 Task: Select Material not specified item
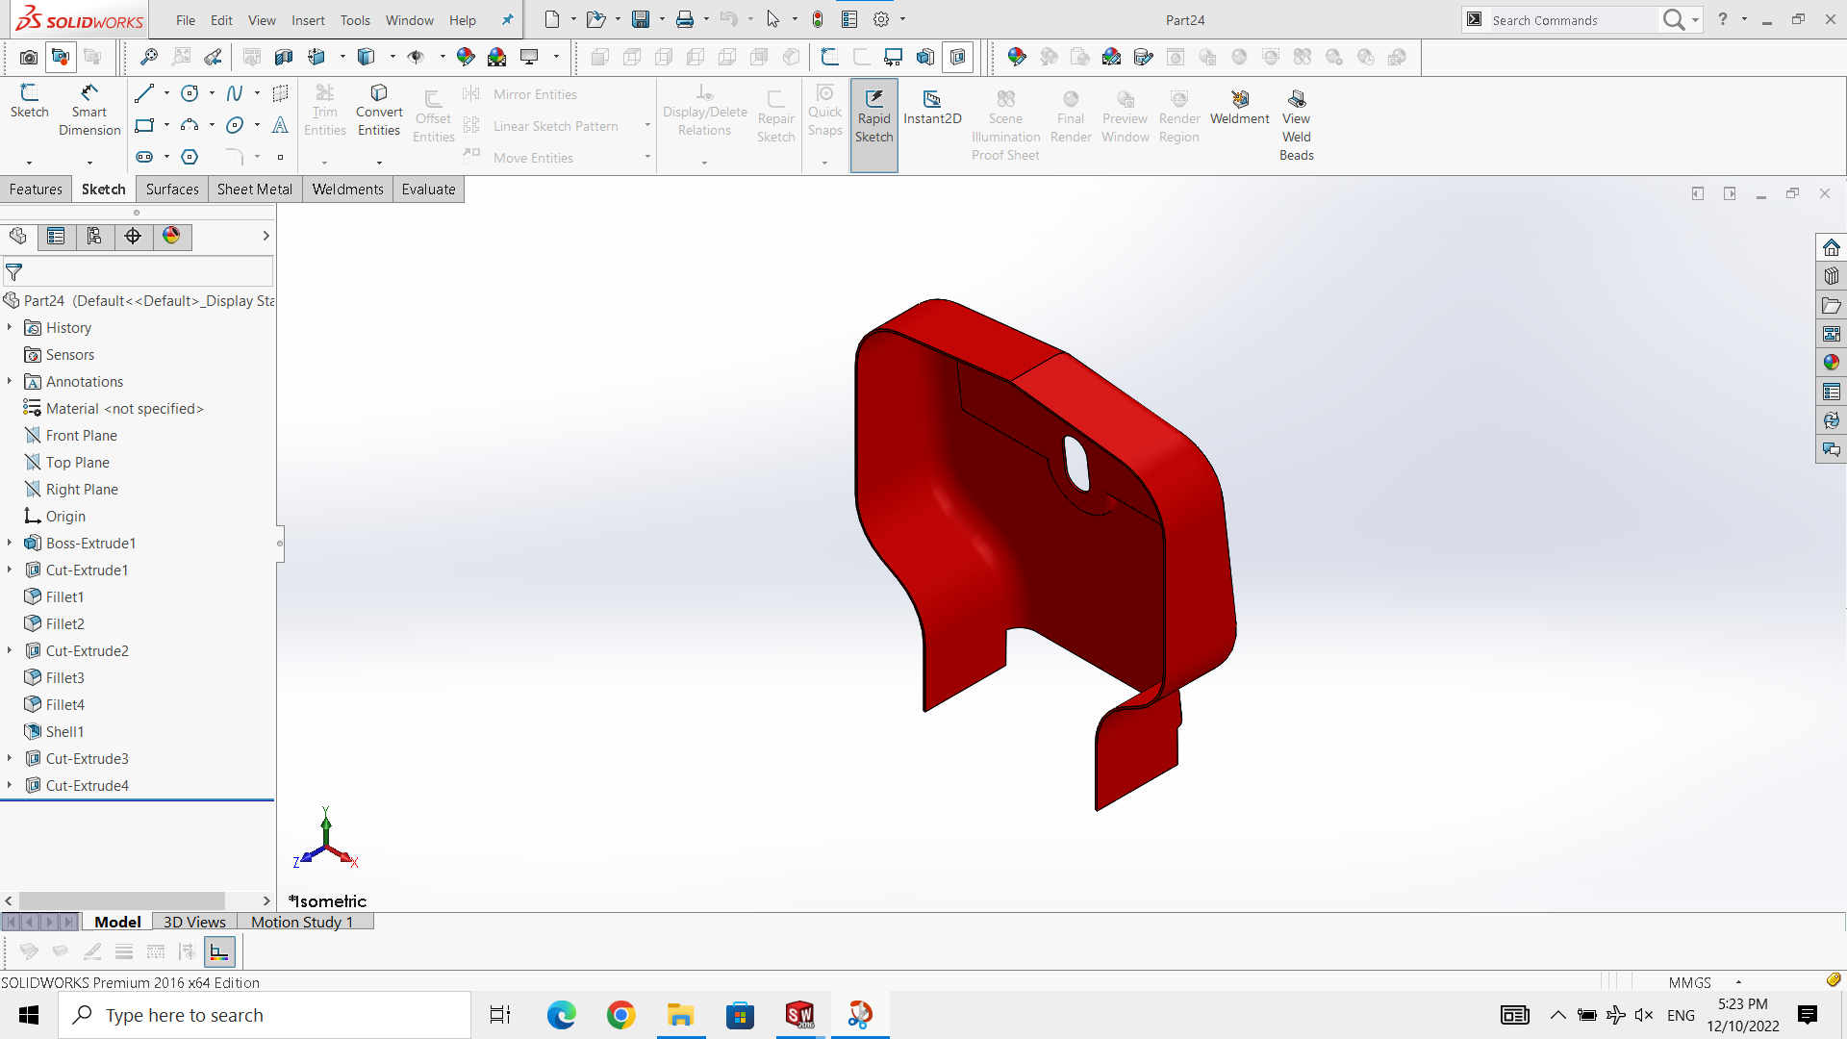pyautogui.click(x=125, y=409)
